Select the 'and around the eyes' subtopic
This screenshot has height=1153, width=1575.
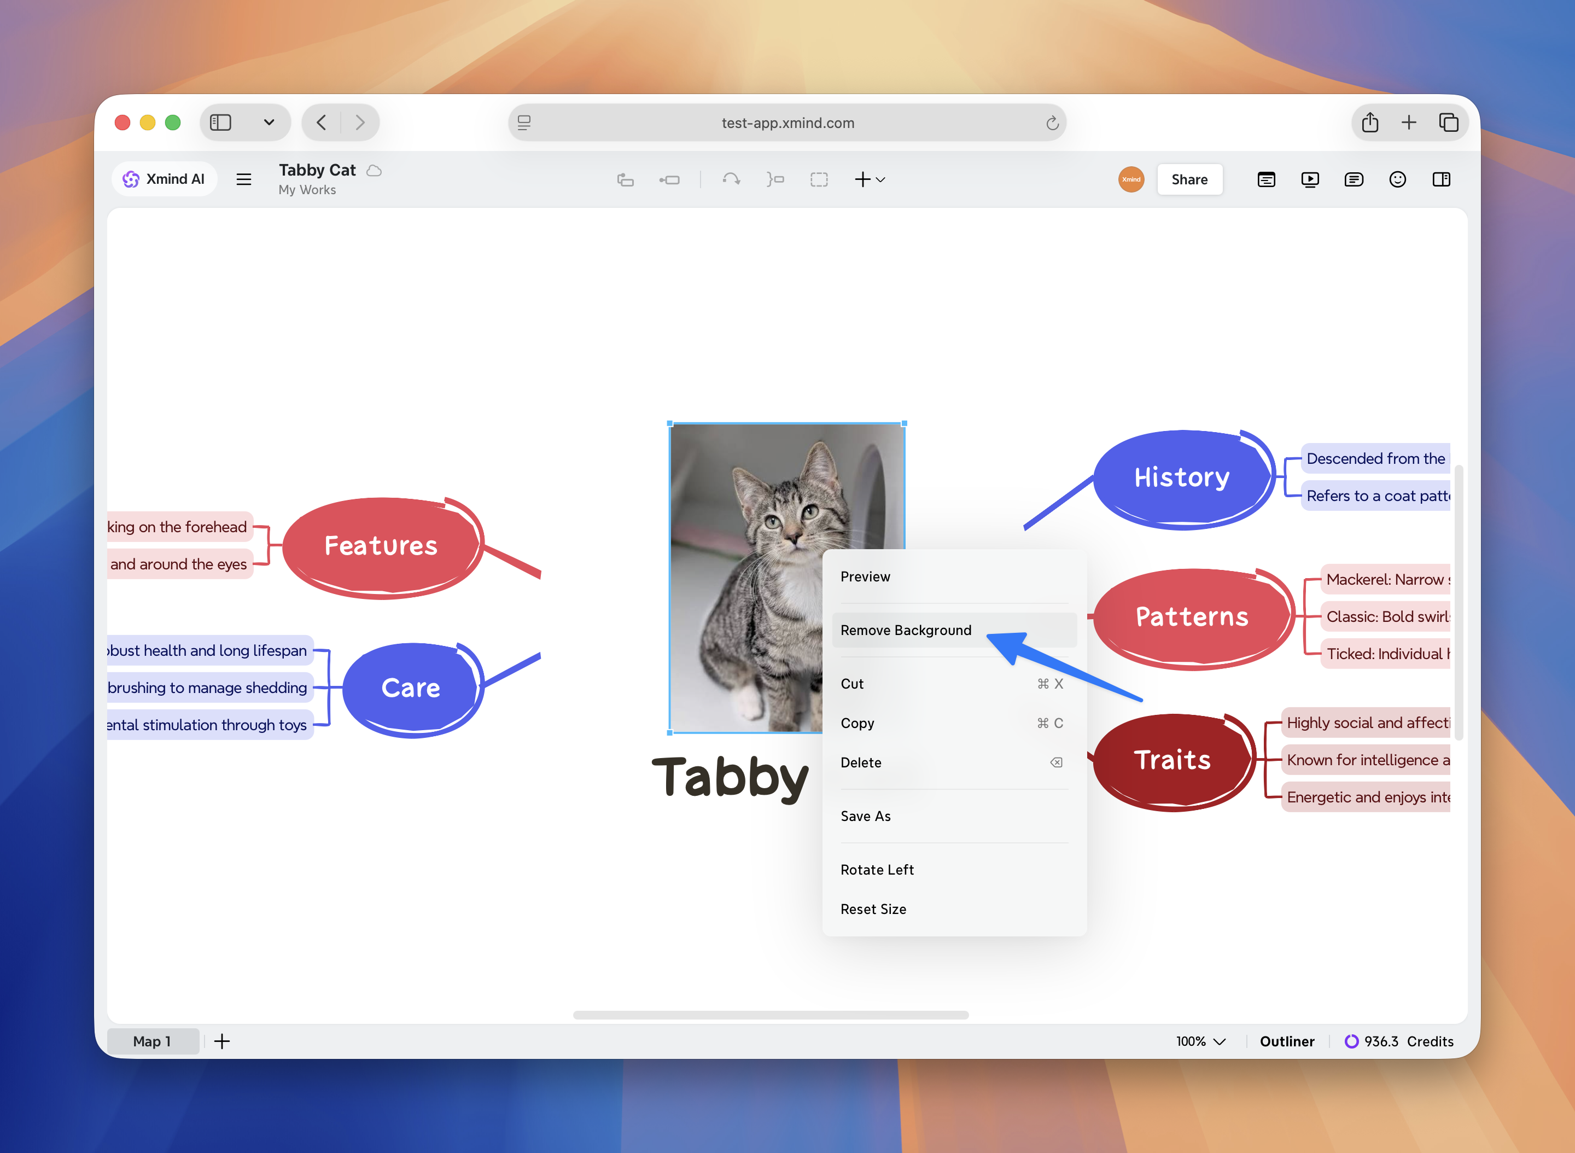pos(180,564)
